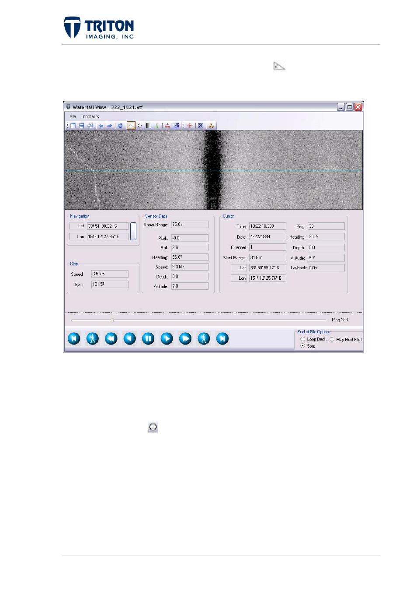Select the circle target tool in toolbar

pos(140,126)
